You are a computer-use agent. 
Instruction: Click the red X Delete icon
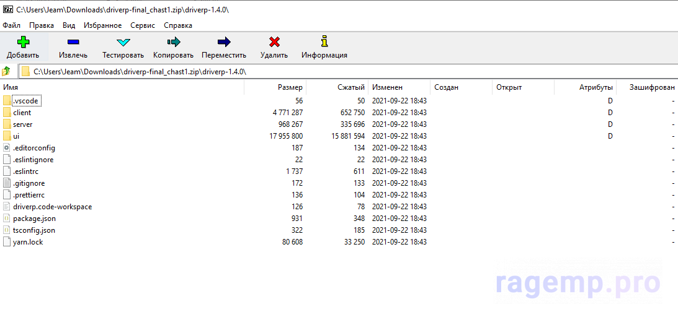coord(274,42)
